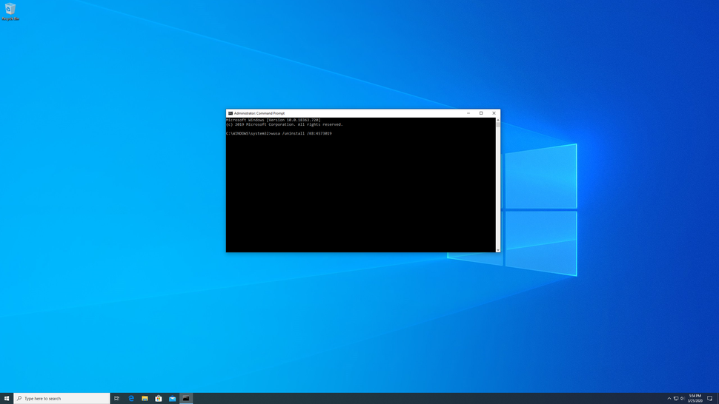This screenshot has width=719, height=404.
Task: Open the Start menu
Action: (x=7, y=399)
